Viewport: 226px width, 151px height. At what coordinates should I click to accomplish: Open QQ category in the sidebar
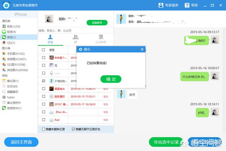(11, 42)
